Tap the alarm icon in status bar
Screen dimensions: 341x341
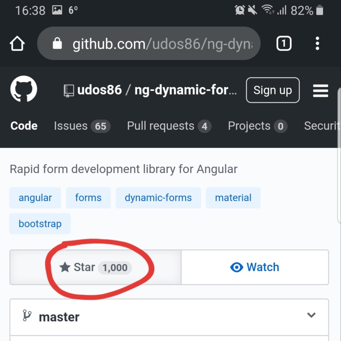pyautogui.click(x=239, y=10)
